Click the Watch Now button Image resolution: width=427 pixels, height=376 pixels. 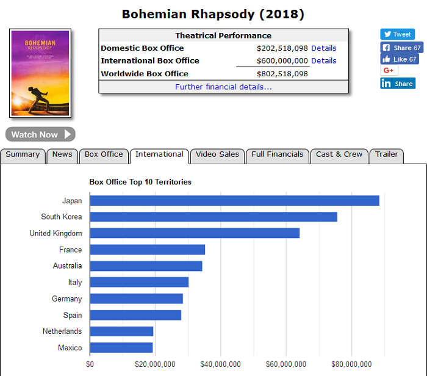(x=40, y=134)
